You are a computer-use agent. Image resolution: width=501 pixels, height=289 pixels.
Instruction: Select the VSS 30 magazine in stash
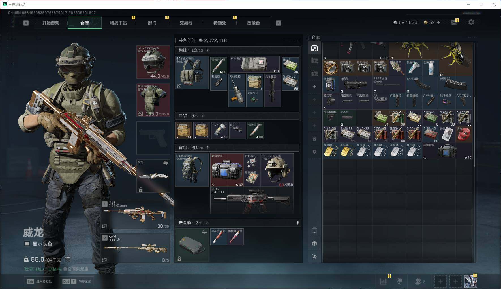(x=455, y=84)
